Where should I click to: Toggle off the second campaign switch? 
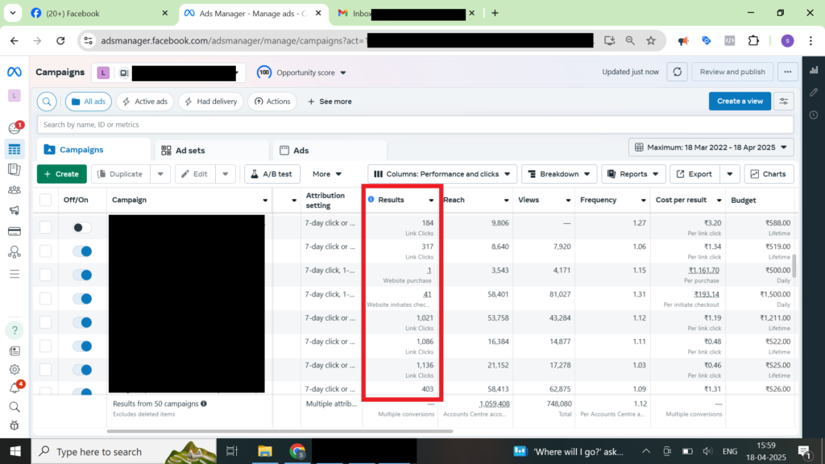coord(81,251)
